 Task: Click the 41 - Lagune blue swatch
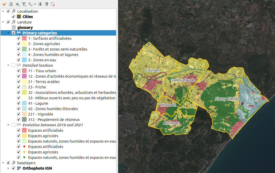(24, 103)
